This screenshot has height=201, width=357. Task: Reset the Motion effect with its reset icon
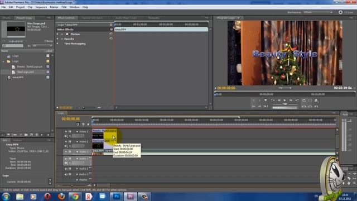(x=111, y=34)
